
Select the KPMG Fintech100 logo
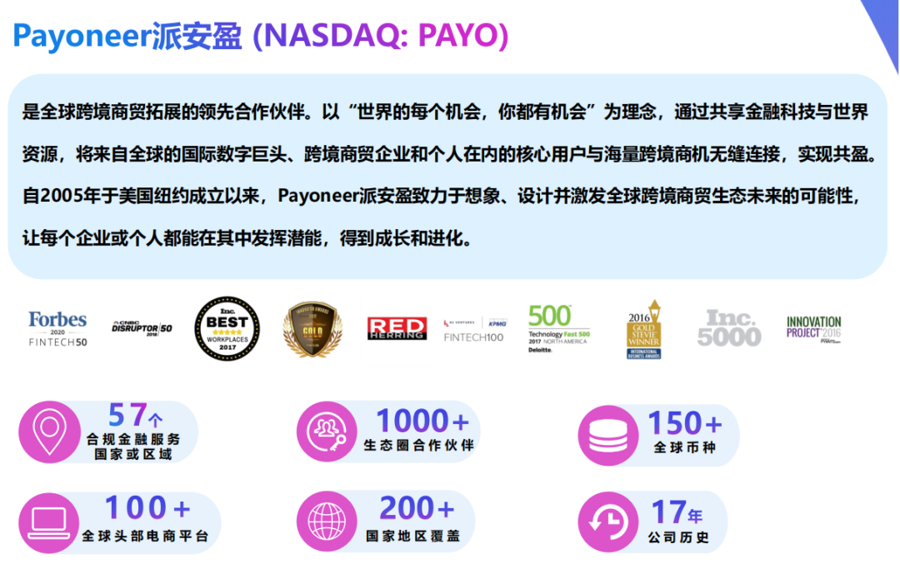(475, 330)
